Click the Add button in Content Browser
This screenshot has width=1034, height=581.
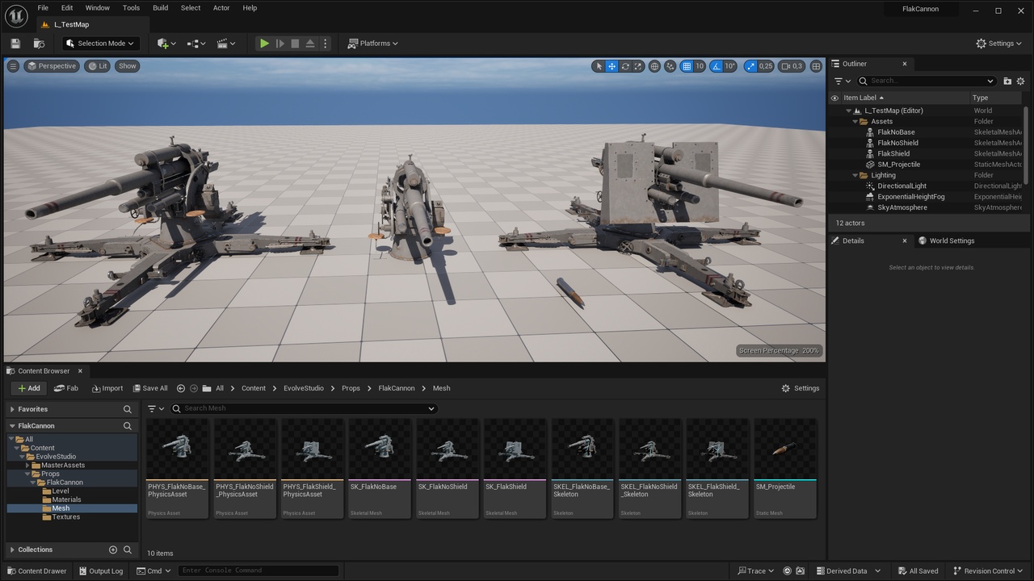(29, 388)
